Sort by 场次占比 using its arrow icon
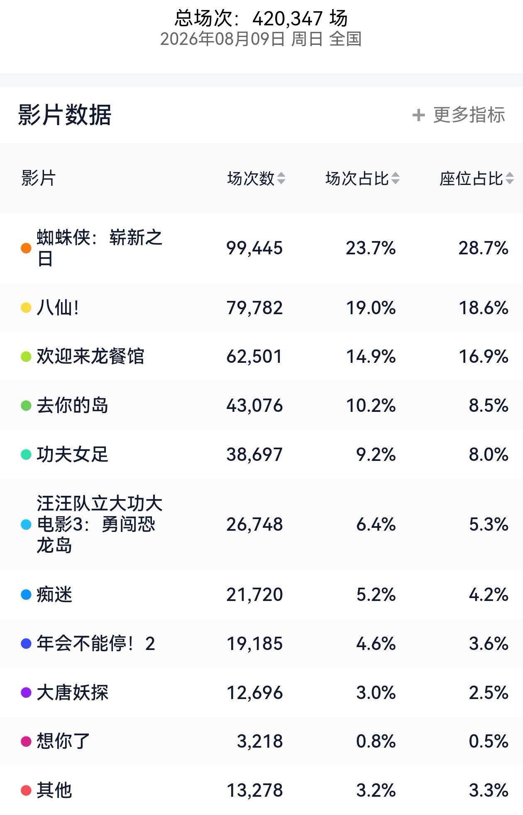 395,178
